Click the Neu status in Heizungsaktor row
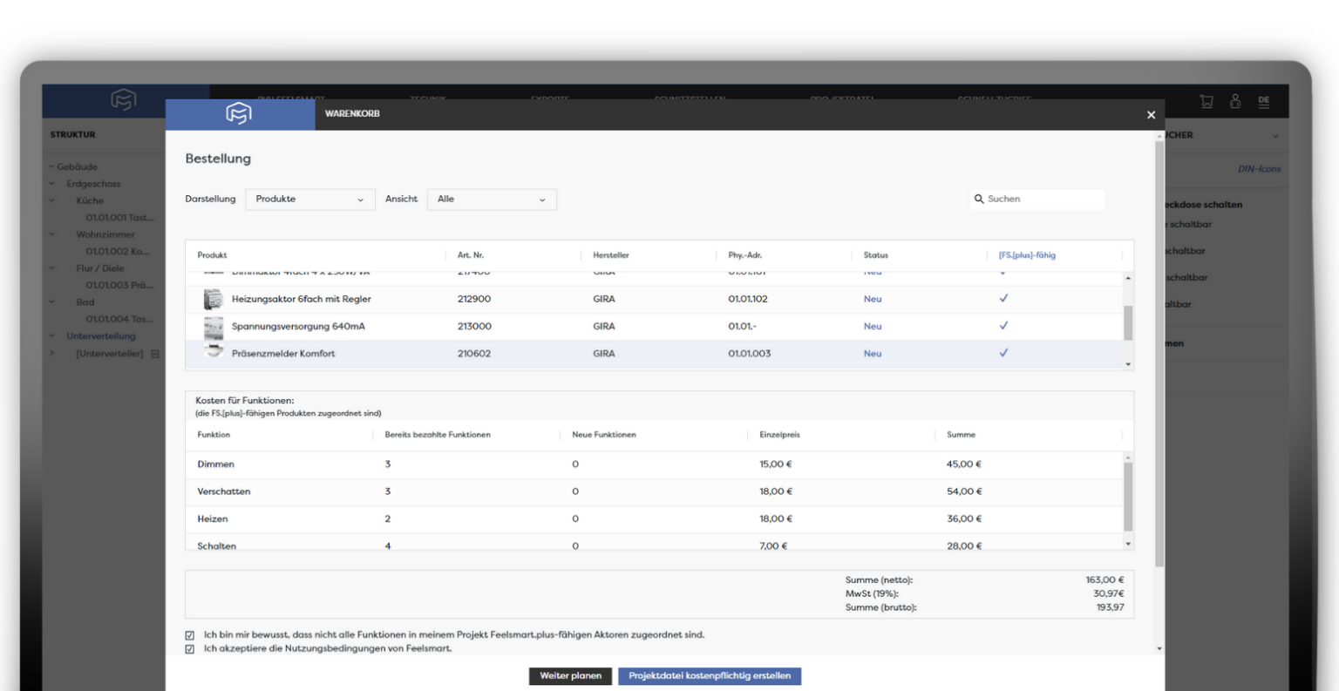Image resolution: width=1339 pixels, height=691 pixels. coord(873,299)
